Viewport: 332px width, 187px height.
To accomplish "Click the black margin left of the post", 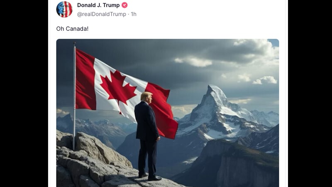I will [x=24, y=93].
